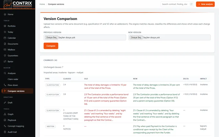Screen dimensions: 219x137
Task: Click the Today sun icon
Action: coord(5,32)
